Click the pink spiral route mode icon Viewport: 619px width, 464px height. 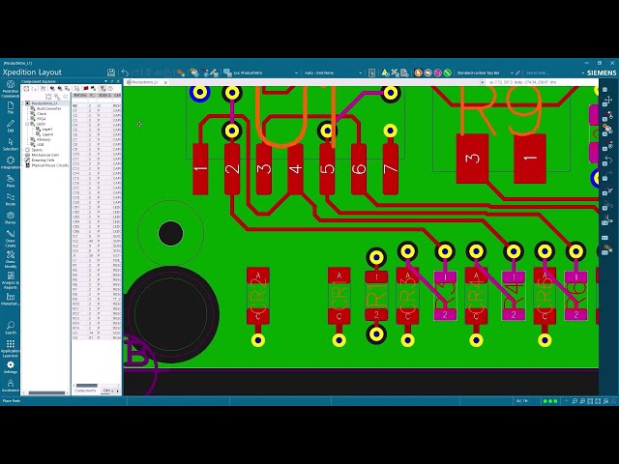pos(438,72)
